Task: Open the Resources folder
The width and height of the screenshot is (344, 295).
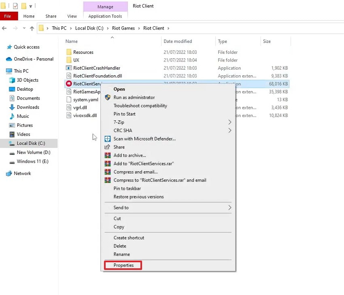Action: (83, 52)
